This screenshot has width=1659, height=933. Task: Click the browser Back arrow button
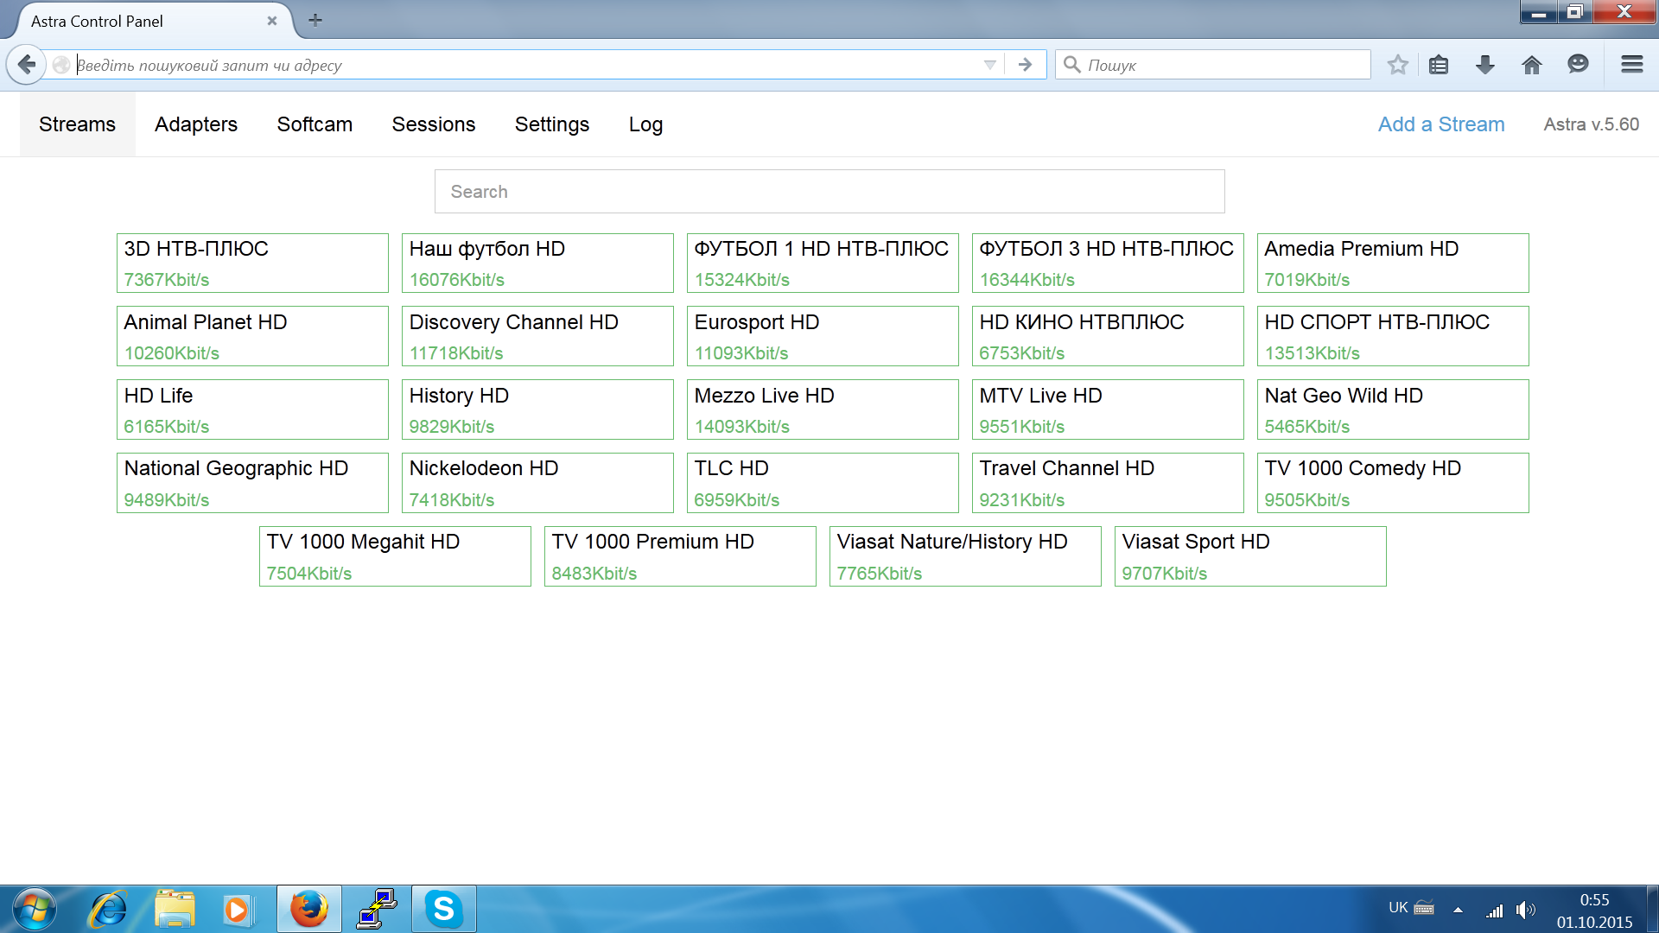pos(27,65)
